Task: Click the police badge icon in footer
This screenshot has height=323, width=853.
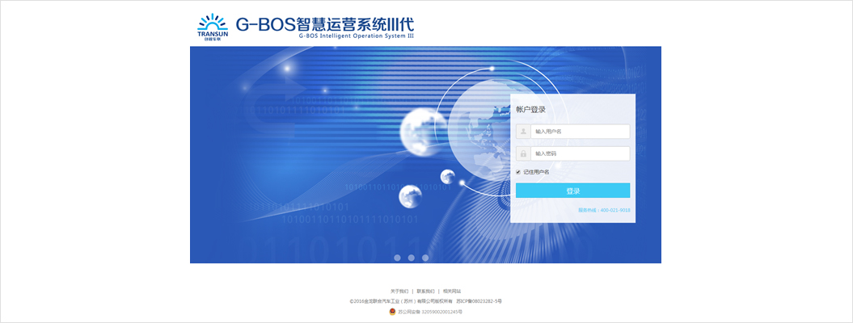Action: 393,311
